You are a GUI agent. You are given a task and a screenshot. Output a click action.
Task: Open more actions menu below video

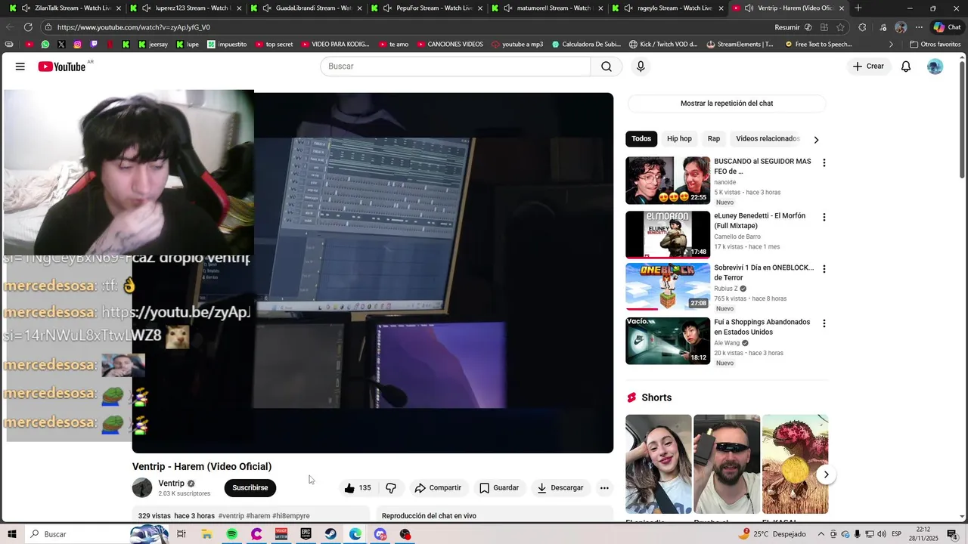point(604,488)
